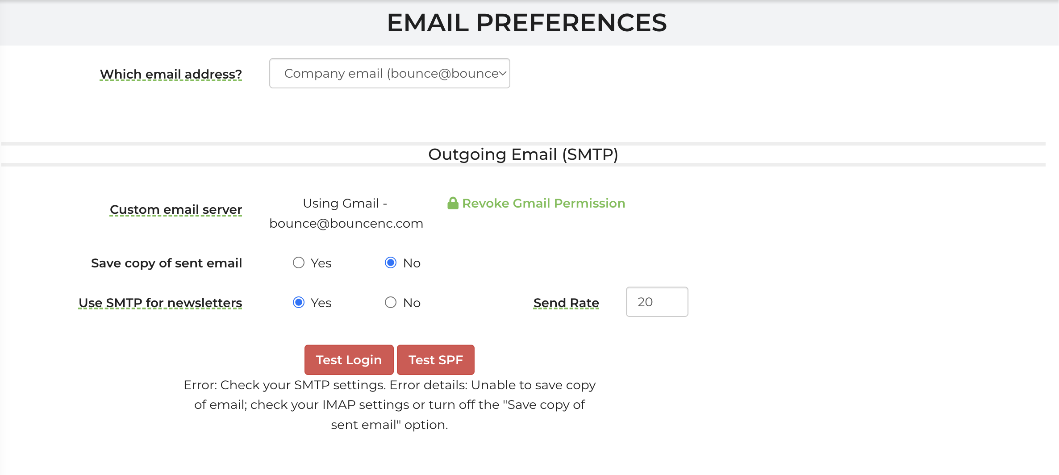This screenshot has width=1059, height=475.
Task: Click the bounce@bouncenc.com Gmail address text
Action: [x=346, y=223]
